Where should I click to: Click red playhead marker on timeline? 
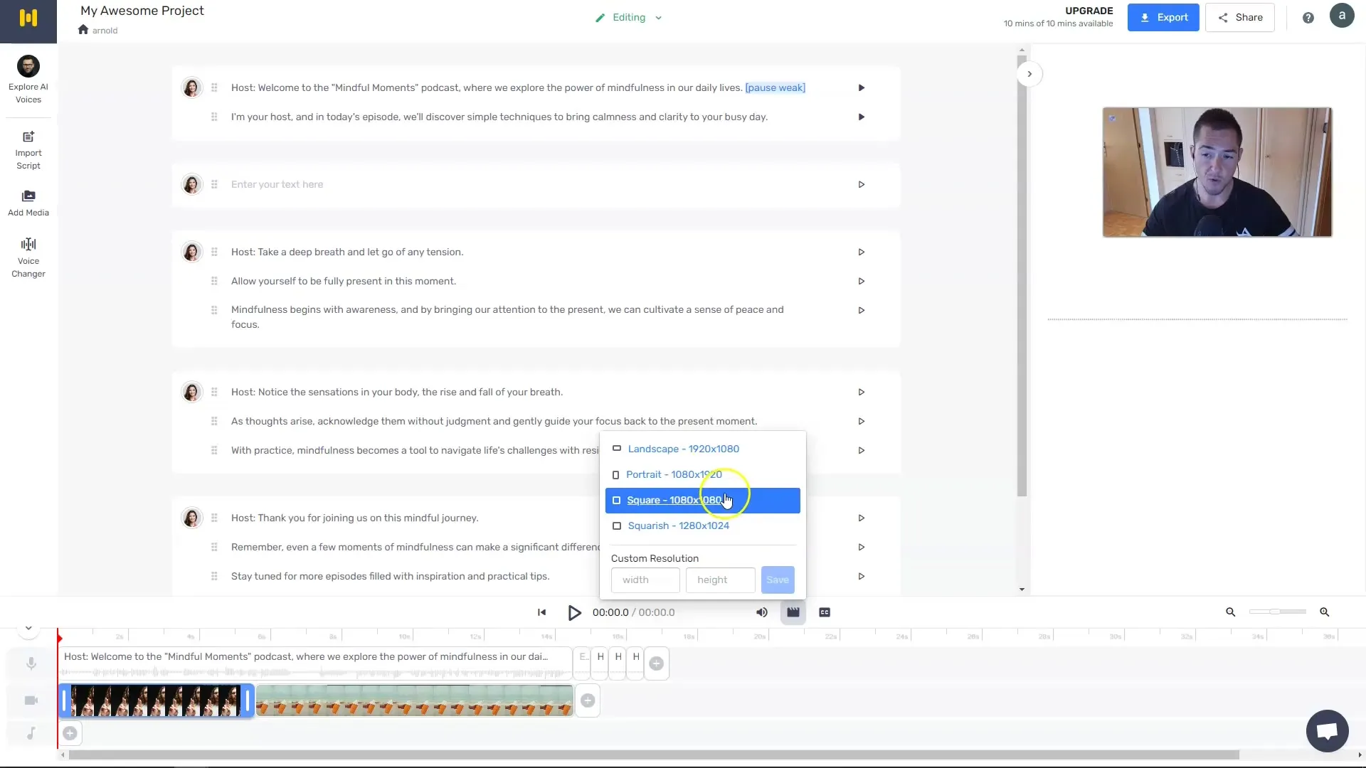tap(59, 638)
